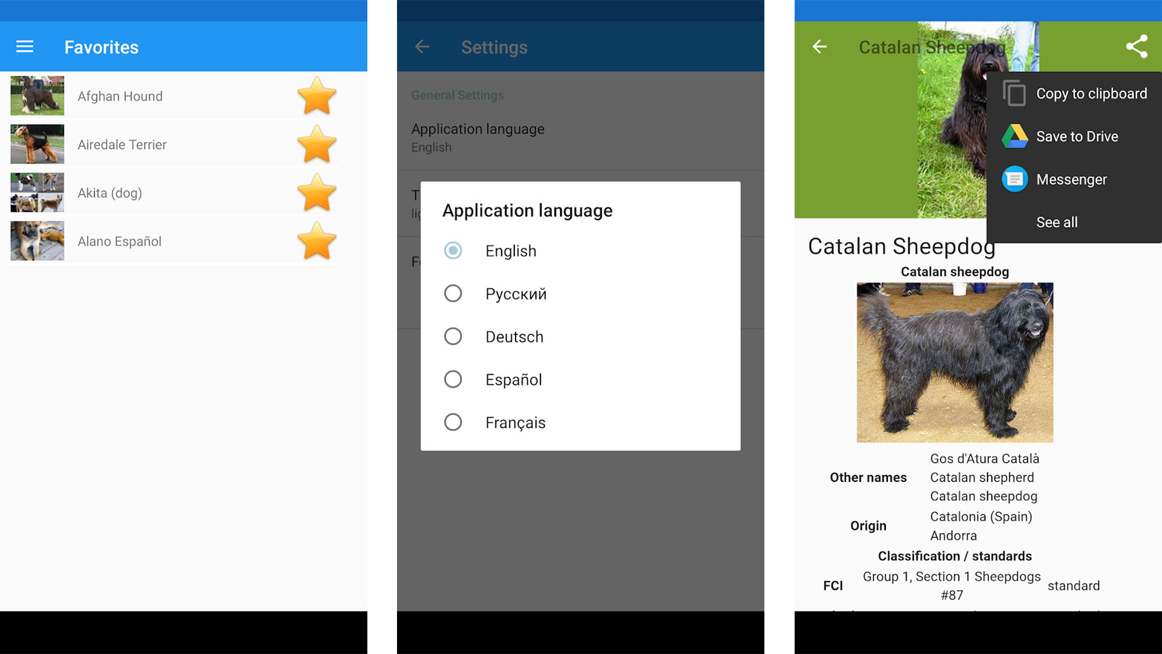Viewport: 1162px width, 654px height.
Task: Expand General Settings section
Action: [458, 95]
